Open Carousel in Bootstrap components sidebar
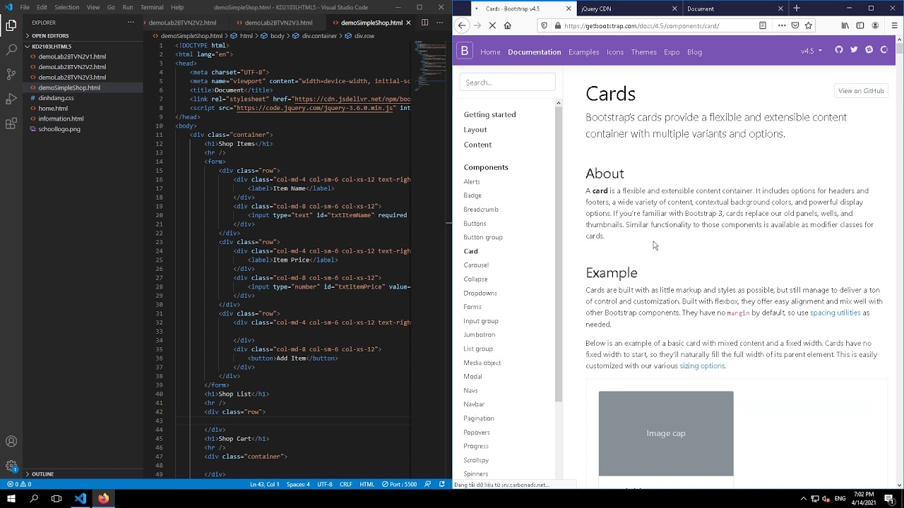Viewport: 904px width, 508px height. pyautogui.click(x=476, y=265)
